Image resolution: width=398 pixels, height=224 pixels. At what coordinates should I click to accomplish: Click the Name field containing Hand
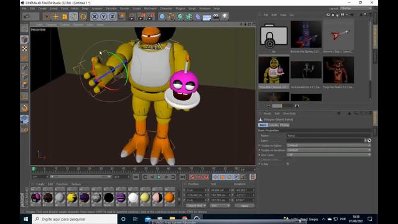329,136
